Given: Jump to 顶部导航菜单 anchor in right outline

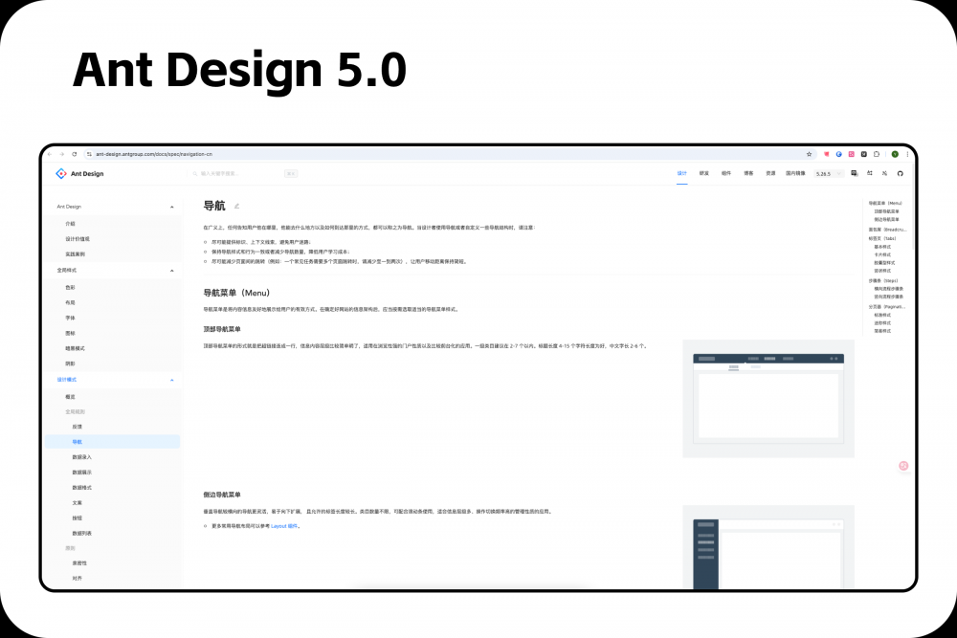Looking at the screenshot, I should click(886, 211).
